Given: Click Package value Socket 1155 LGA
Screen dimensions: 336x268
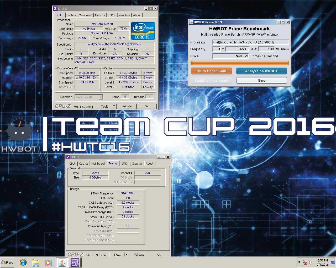Looking at the screenshot, I should (x=102, y=33).
